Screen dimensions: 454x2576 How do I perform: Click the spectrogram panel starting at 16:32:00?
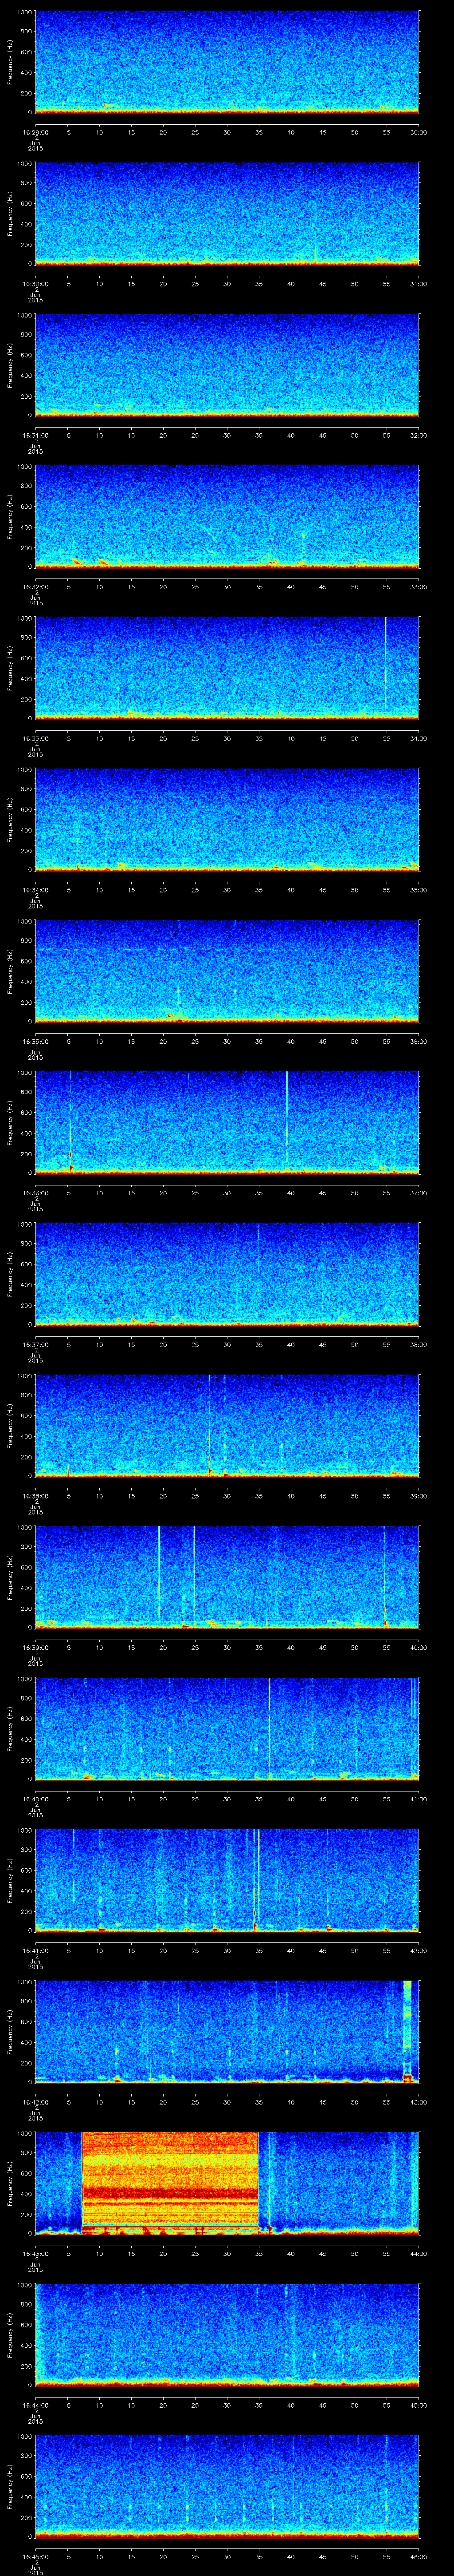tap(227, 517)
